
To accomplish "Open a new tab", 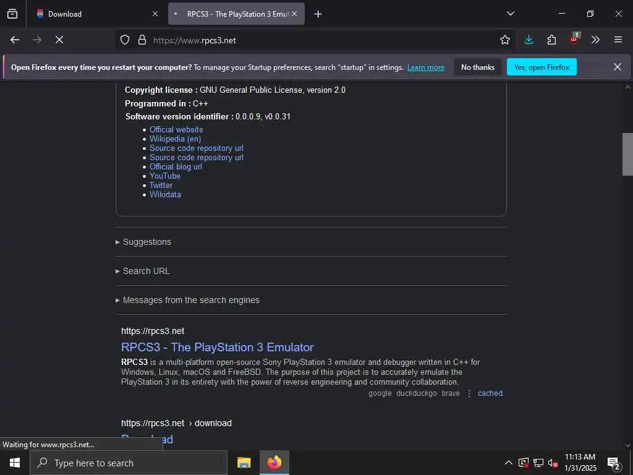I will (x=318, y=14).
